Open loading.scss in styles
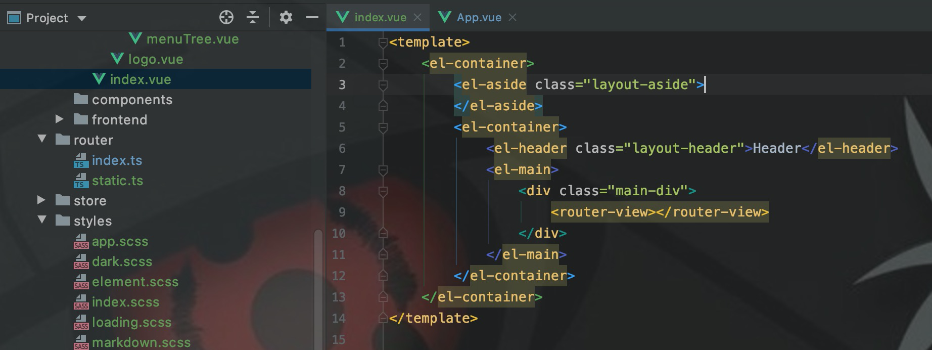Image resolution: width=932 pixels, height=350 pixels. (x=131, y=322)
